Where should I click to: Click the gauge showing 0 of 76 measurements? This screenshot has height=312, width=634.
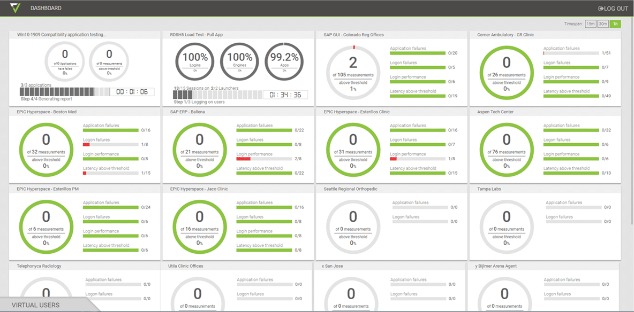[506, 150]
